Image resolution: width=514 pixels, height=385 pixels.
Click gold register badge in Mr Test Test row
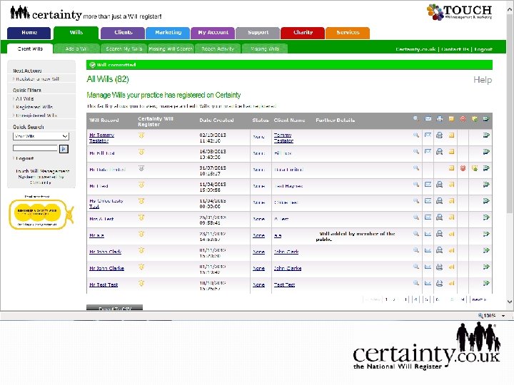pyautogui.click(x=141, y=283)
